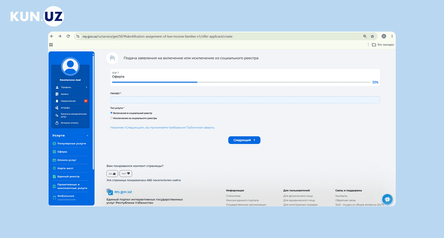Go forward with the browser forward arrow
The width and height of the screenshot is (444, 238).
(x=60, y=36)
